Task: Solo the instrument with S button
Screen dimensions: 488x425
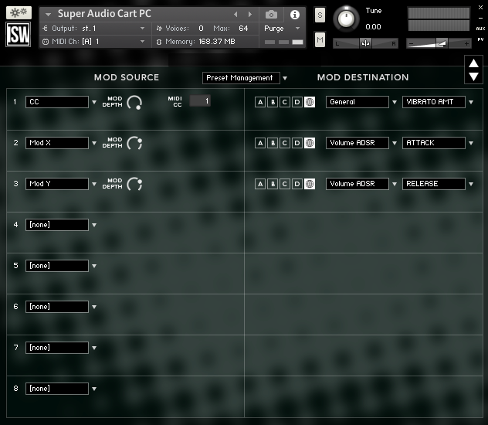Action: click(x=320, y=15)
